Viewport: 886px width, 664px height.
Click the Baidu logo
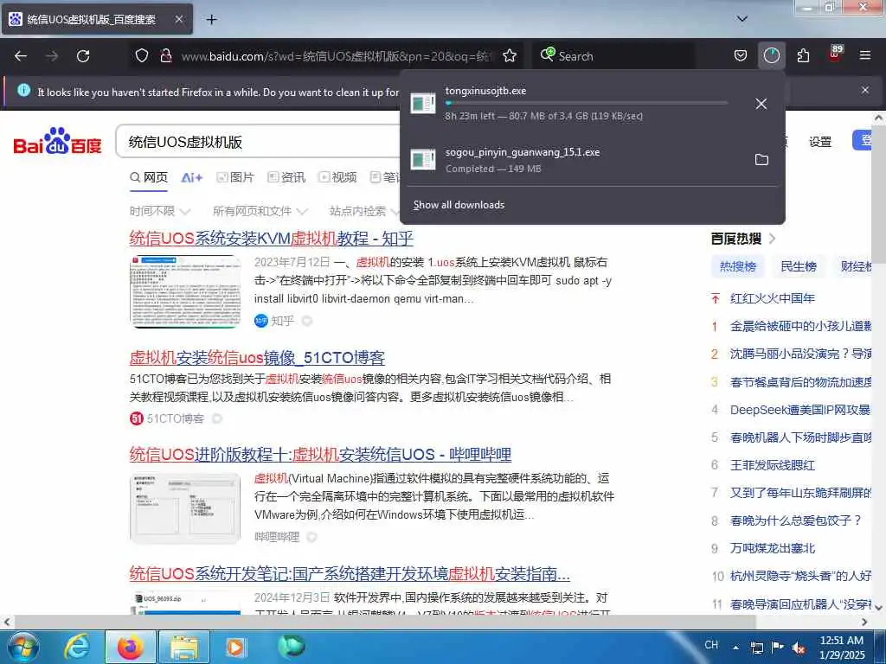[x=57, y=141]
